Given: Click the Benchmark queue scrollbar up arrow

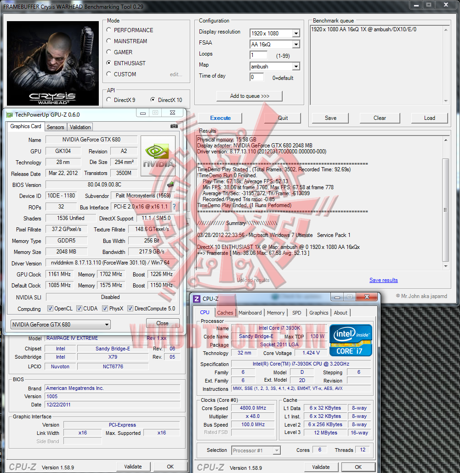Looking at the screenshot, I should [x=445, y=29].
